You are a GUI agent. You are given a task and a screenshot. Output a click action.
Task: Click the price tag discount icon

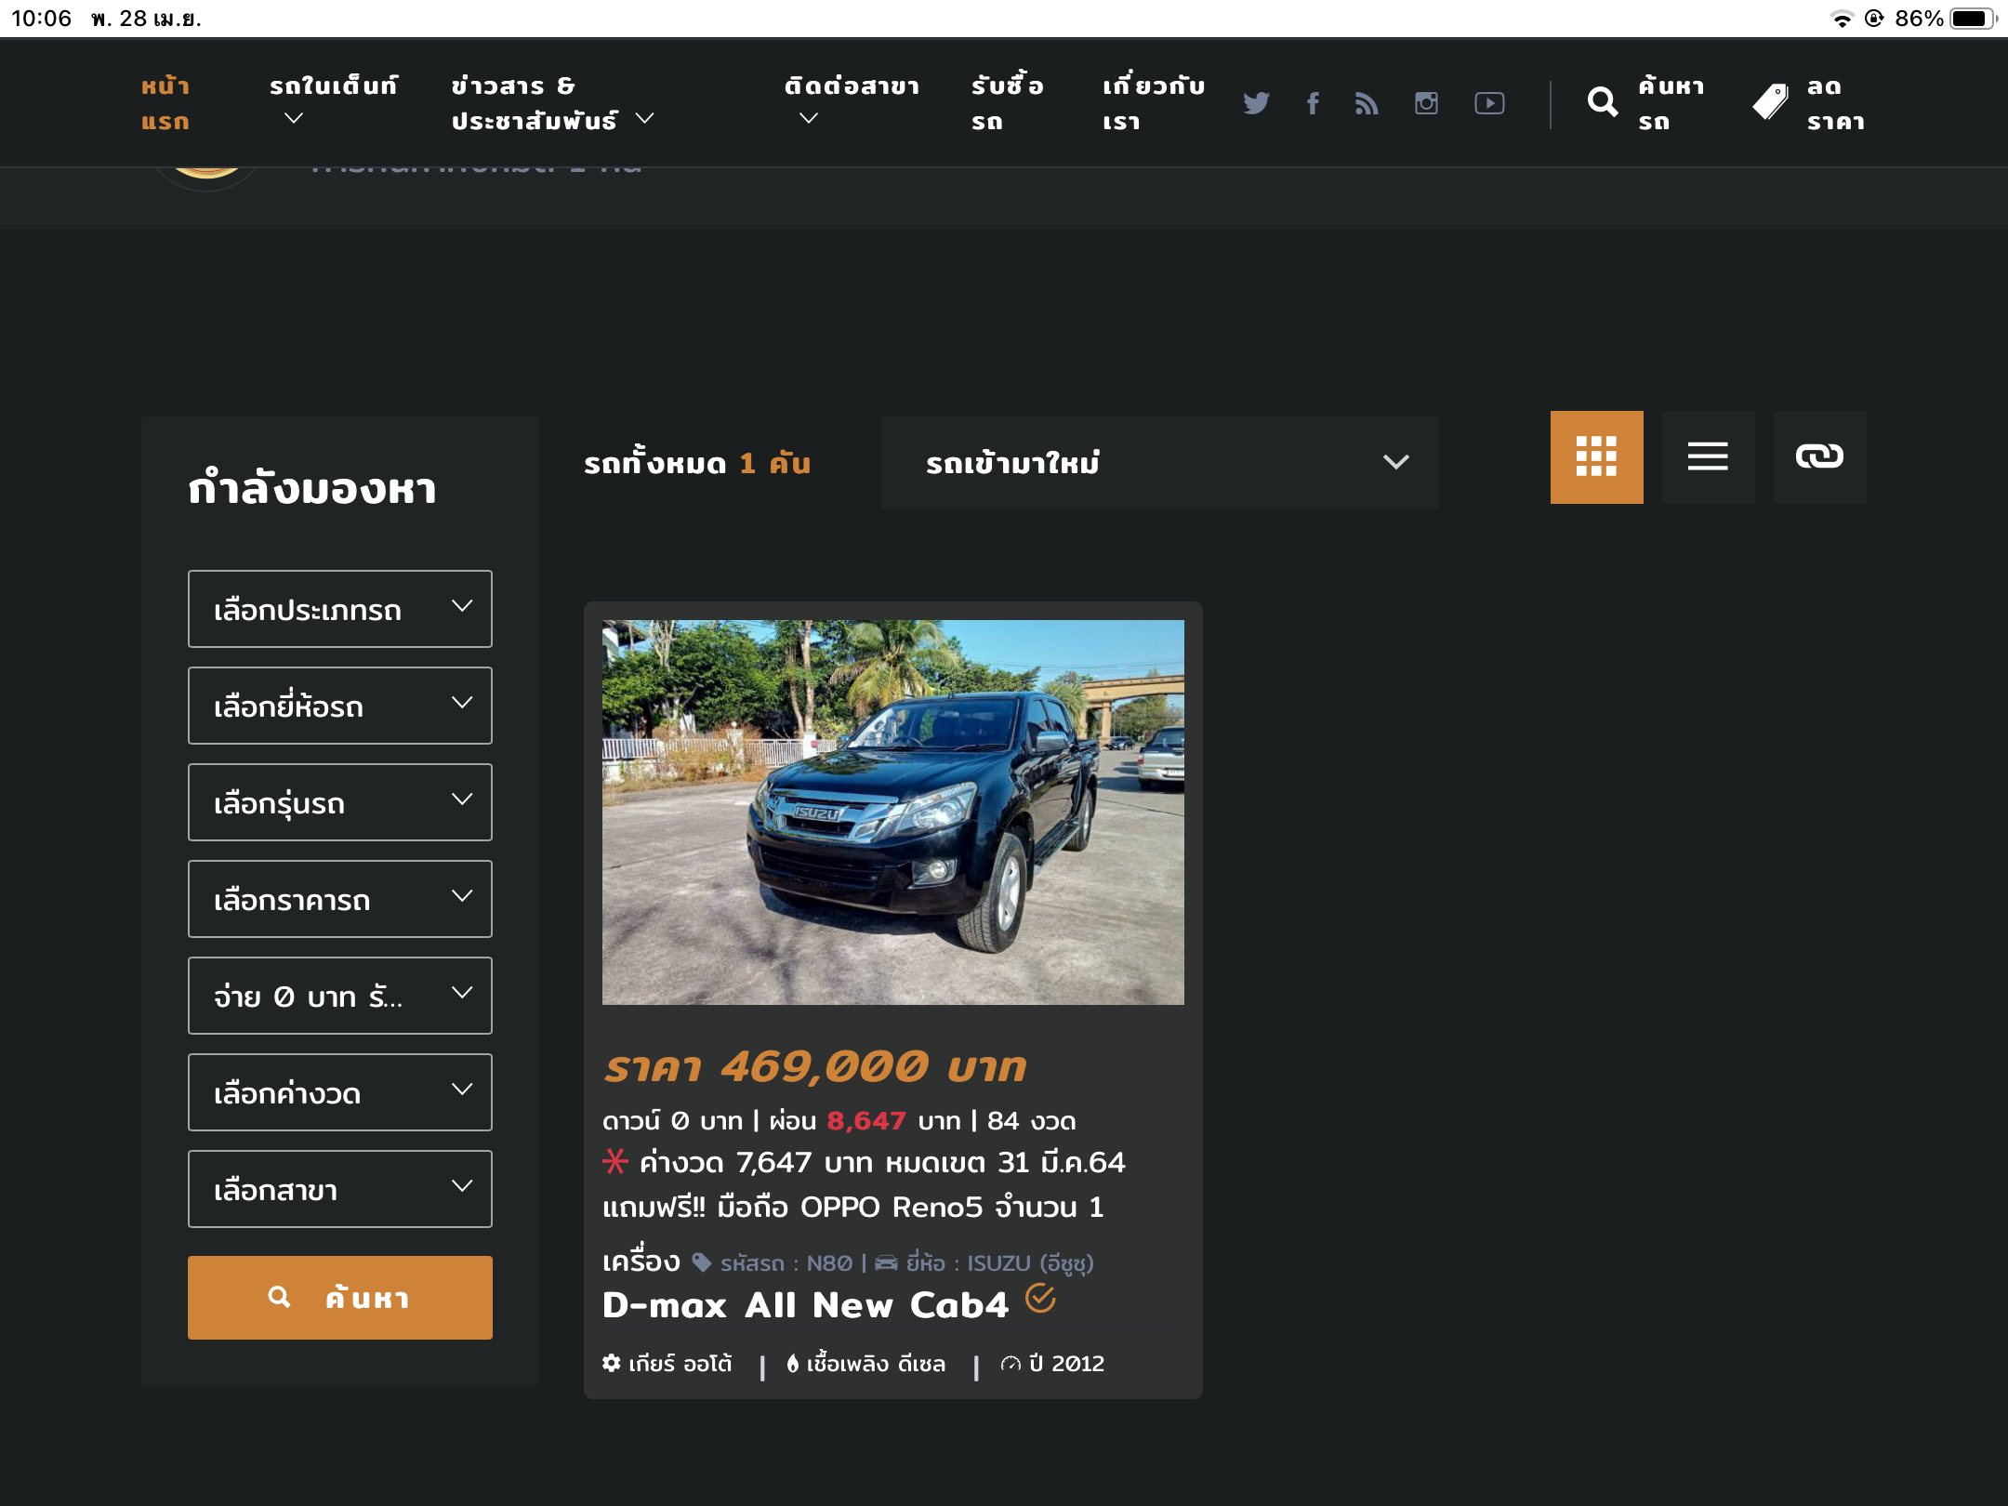(x=1770, y=101)
